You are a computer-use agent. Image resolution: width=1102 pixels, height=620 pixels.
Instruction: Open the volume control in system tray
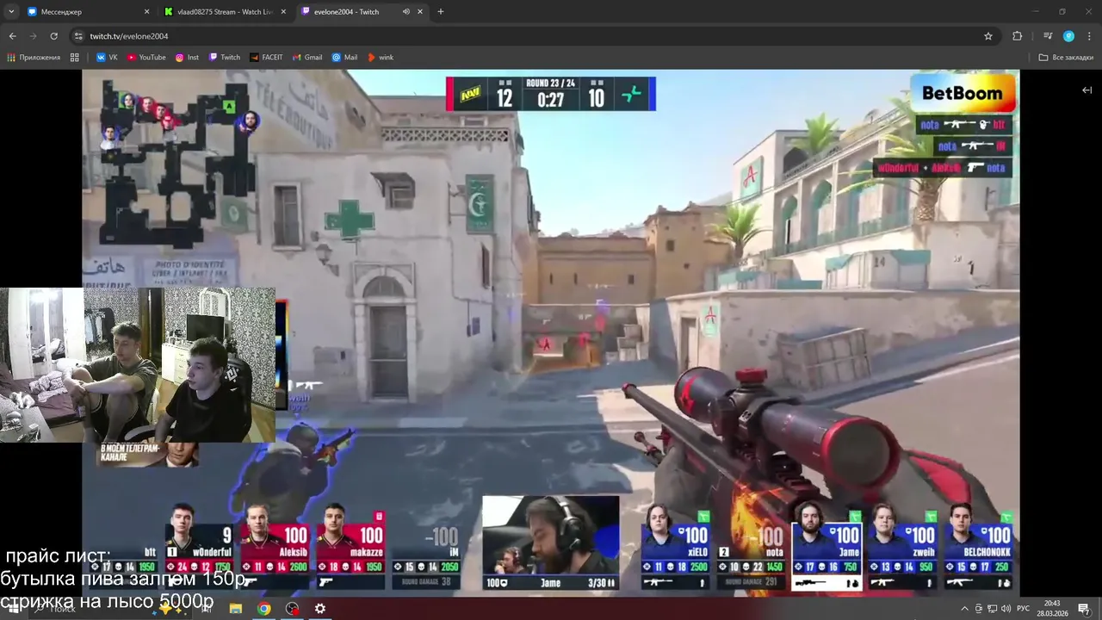click(1006, 609)
